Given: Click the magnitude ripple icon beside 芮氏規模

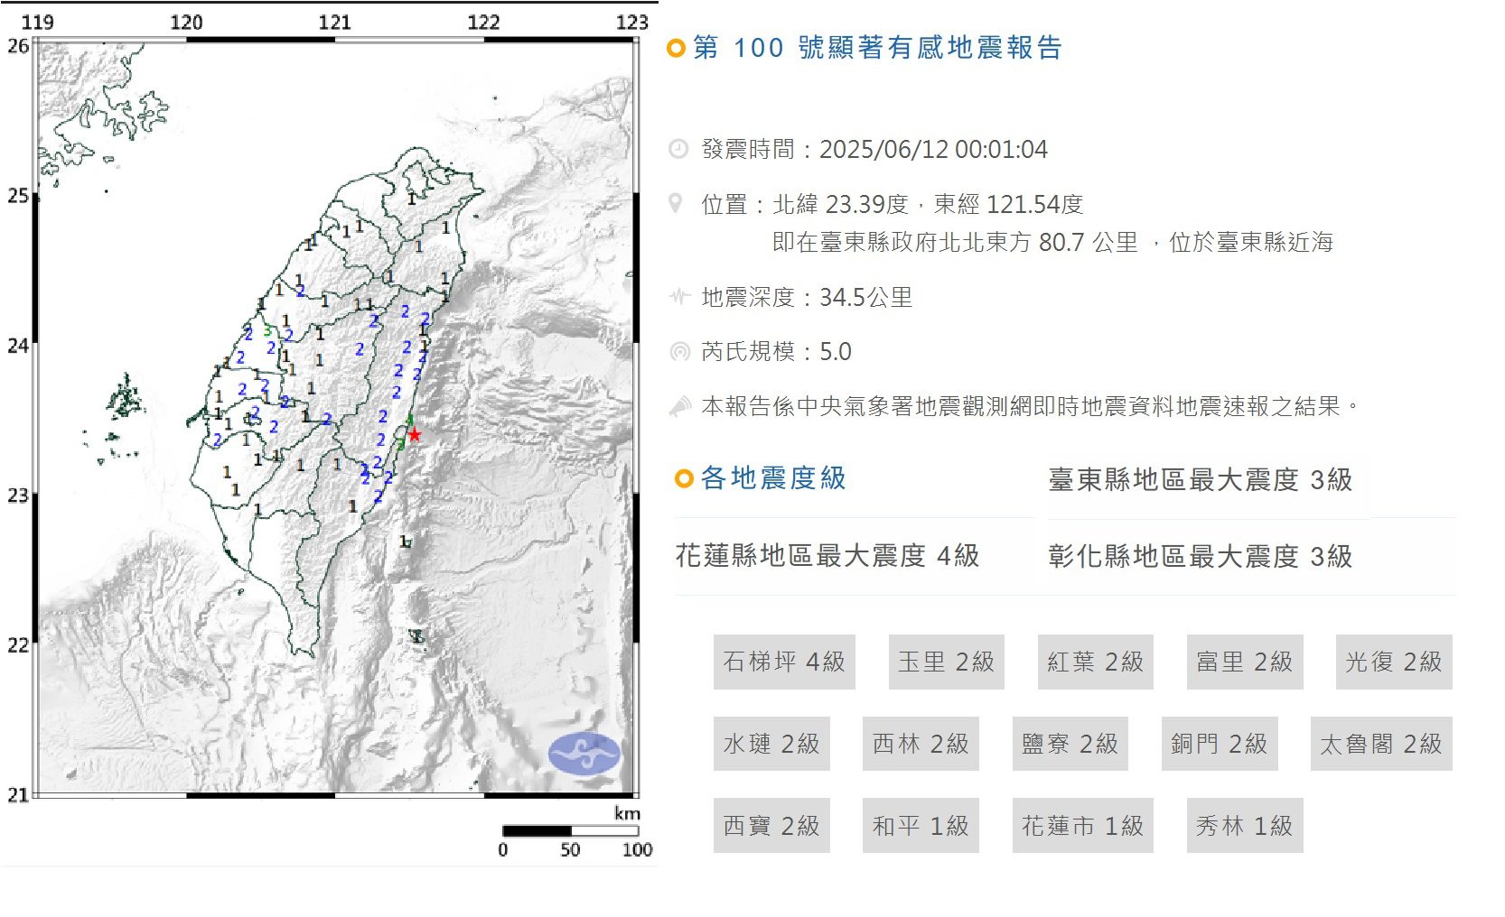Looking at the screenshot, I should [x=678, y=351].
